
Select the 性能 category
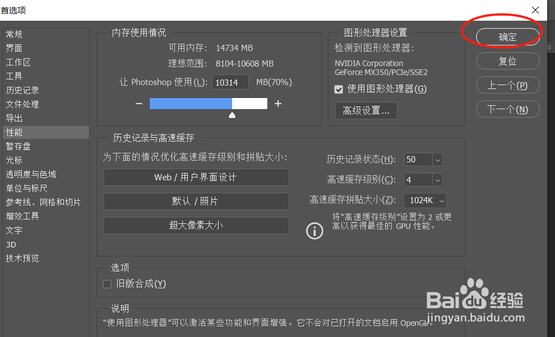46,132
